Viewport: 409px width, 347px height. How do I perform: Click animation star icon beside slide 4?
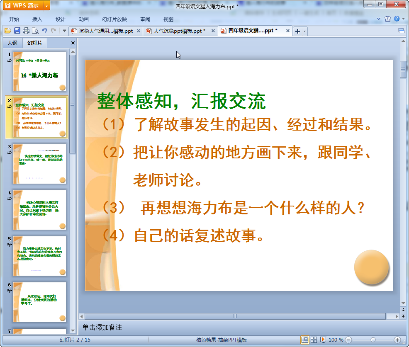(10, 199)
